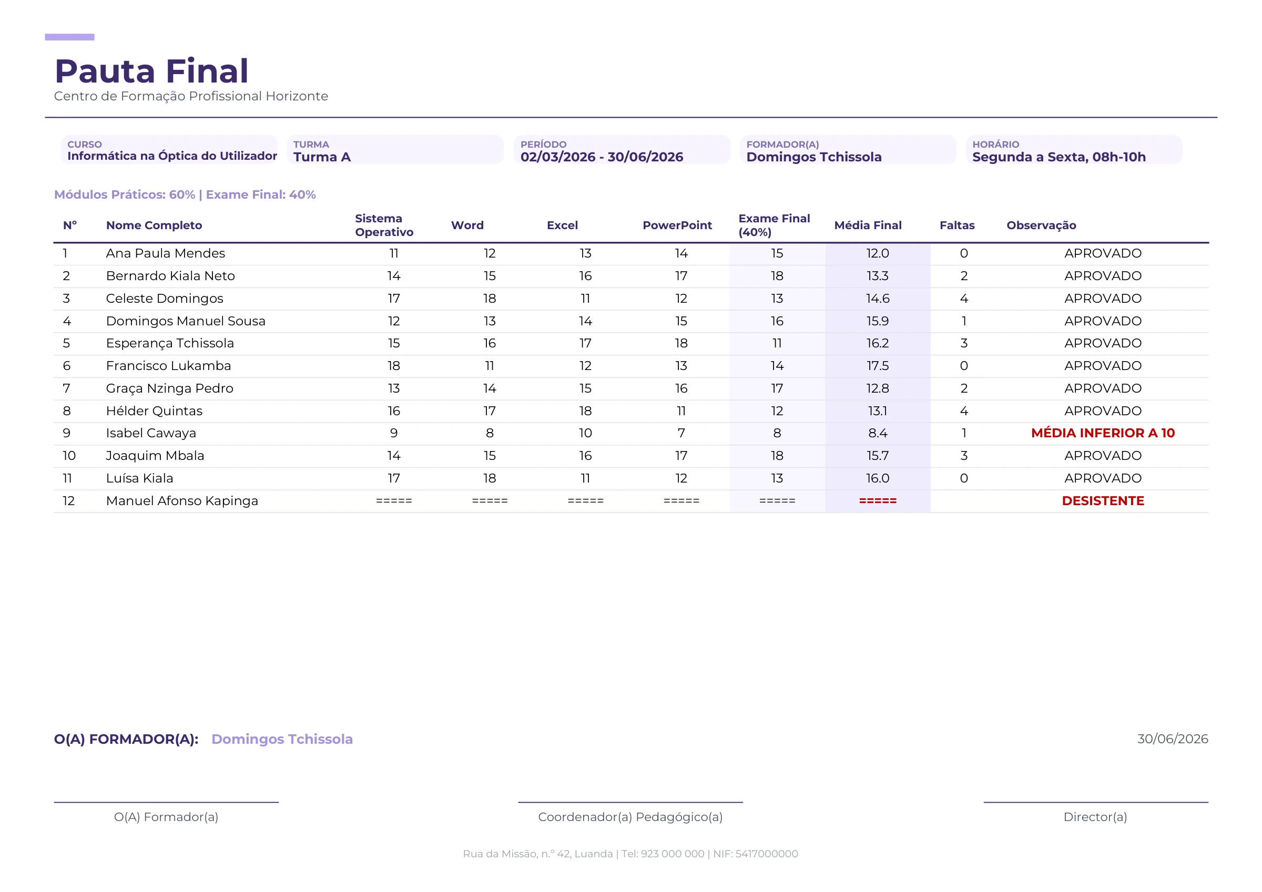
Task: Click the 'Pauta Final' title
Action: tap(152, 71)
